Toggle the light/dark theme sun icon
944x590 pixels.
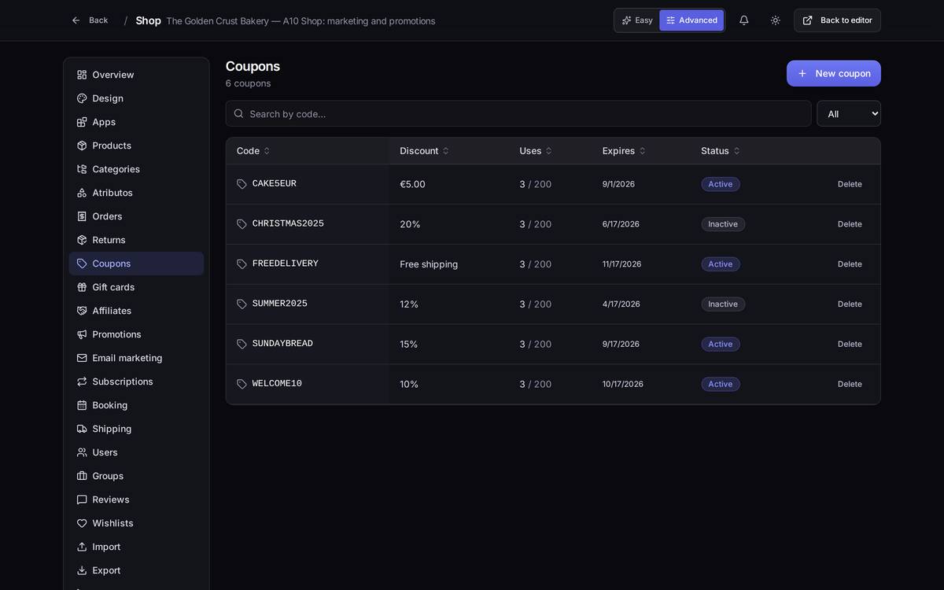pyautogui.click(x=775, y=20)
